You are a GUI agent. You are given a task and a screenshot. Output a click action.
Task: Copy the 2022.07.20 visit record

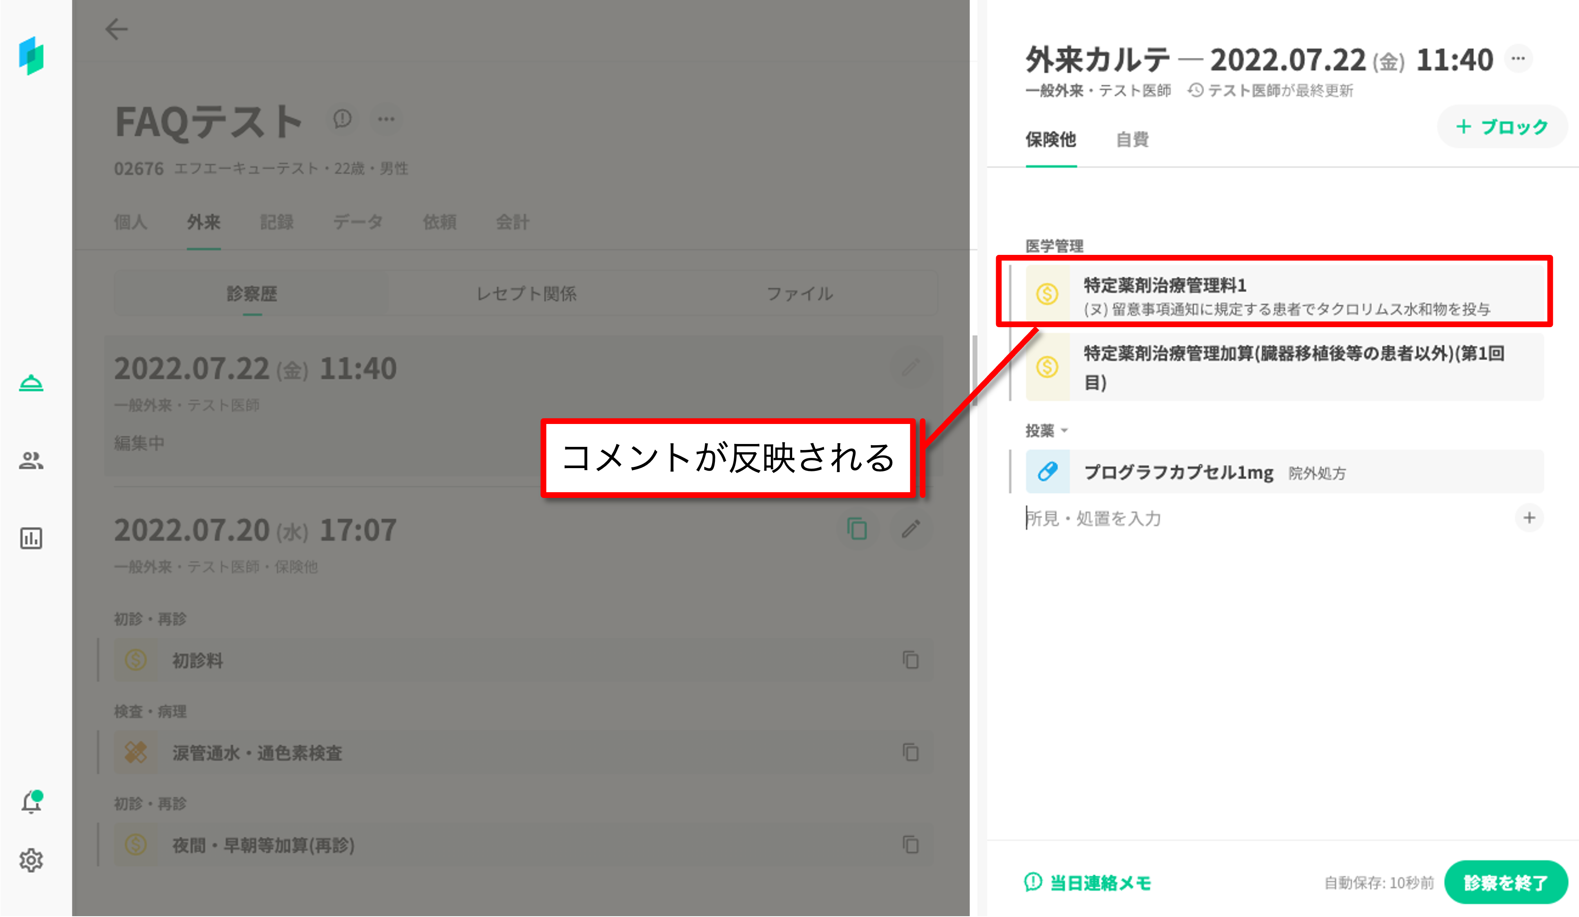point(857,529)
